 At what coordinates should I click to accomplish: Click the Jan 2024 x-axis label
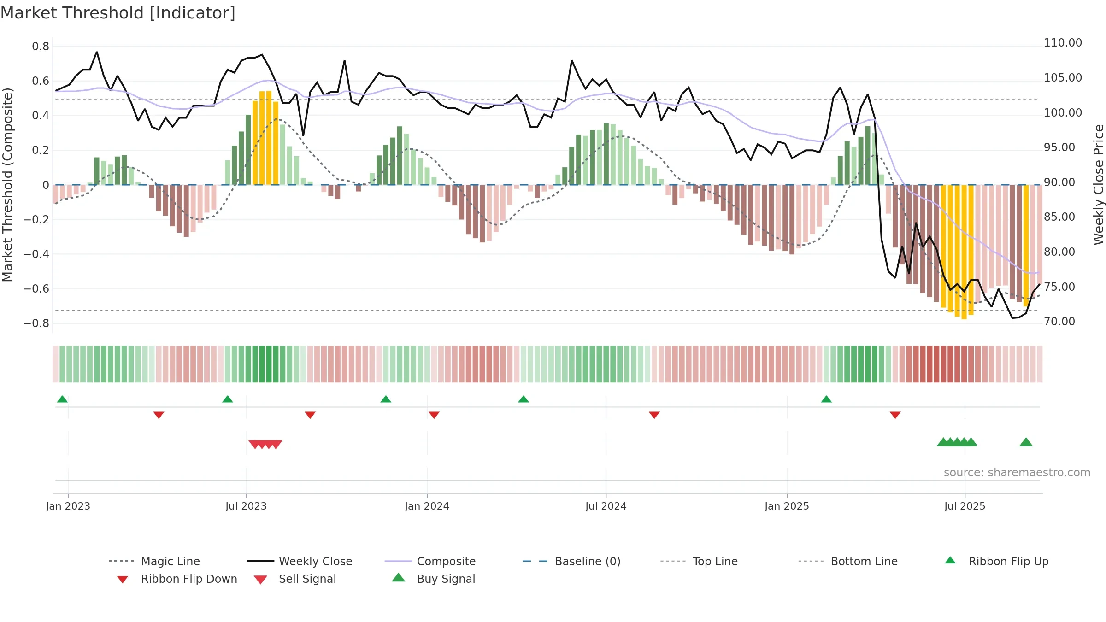427,506
